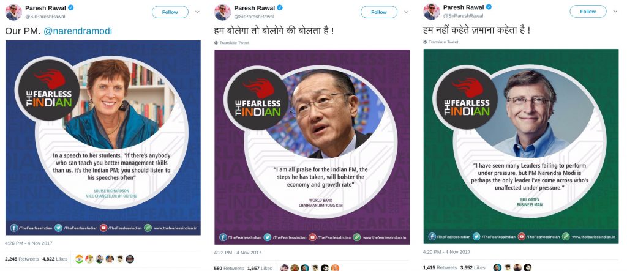Translate the middle Hindi tweet
The width and height of the screenshot is (627, 271).
pos(232,43)
